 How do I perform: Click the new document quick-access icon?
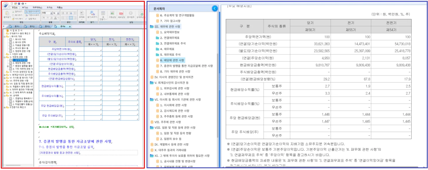pos(12,4)
